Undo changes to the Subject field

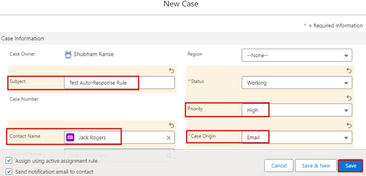click(172, 70)
